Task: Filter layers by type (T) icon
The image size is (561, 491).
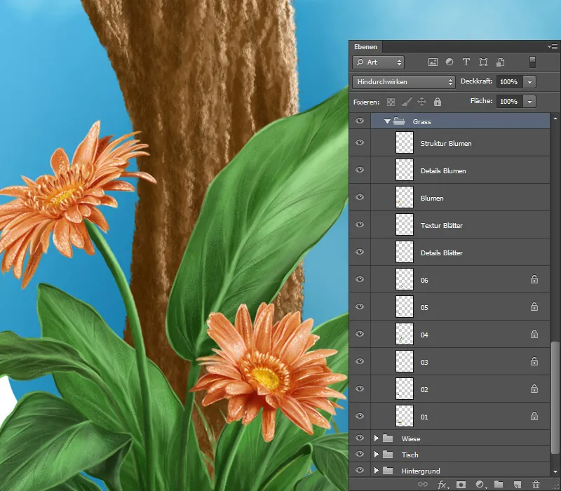Action: (x=466, y=62)
